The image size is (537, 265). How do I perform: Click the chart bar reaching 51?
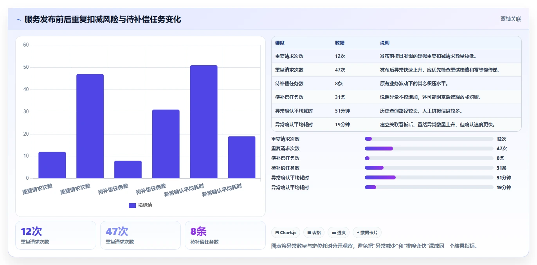(204, 122)
